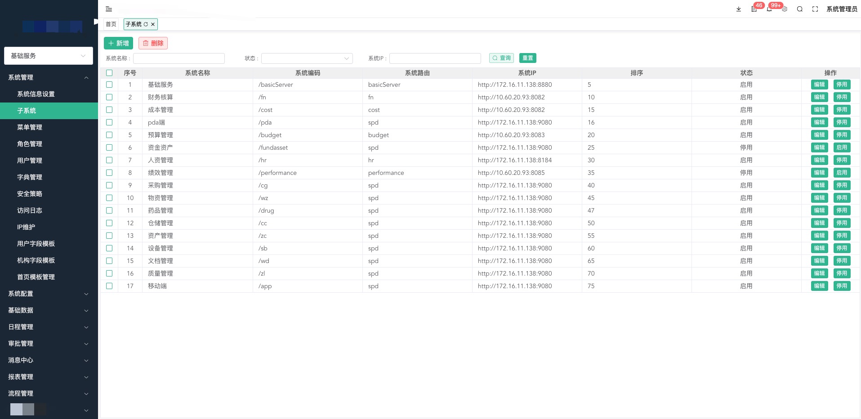Check the box for row 财务核算

pyautogui.click(x=109, y=97)
